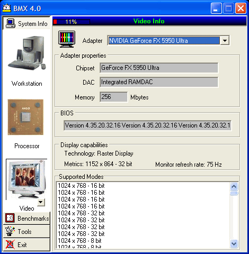Click the System Info computer icon

(x=11, y=23)
